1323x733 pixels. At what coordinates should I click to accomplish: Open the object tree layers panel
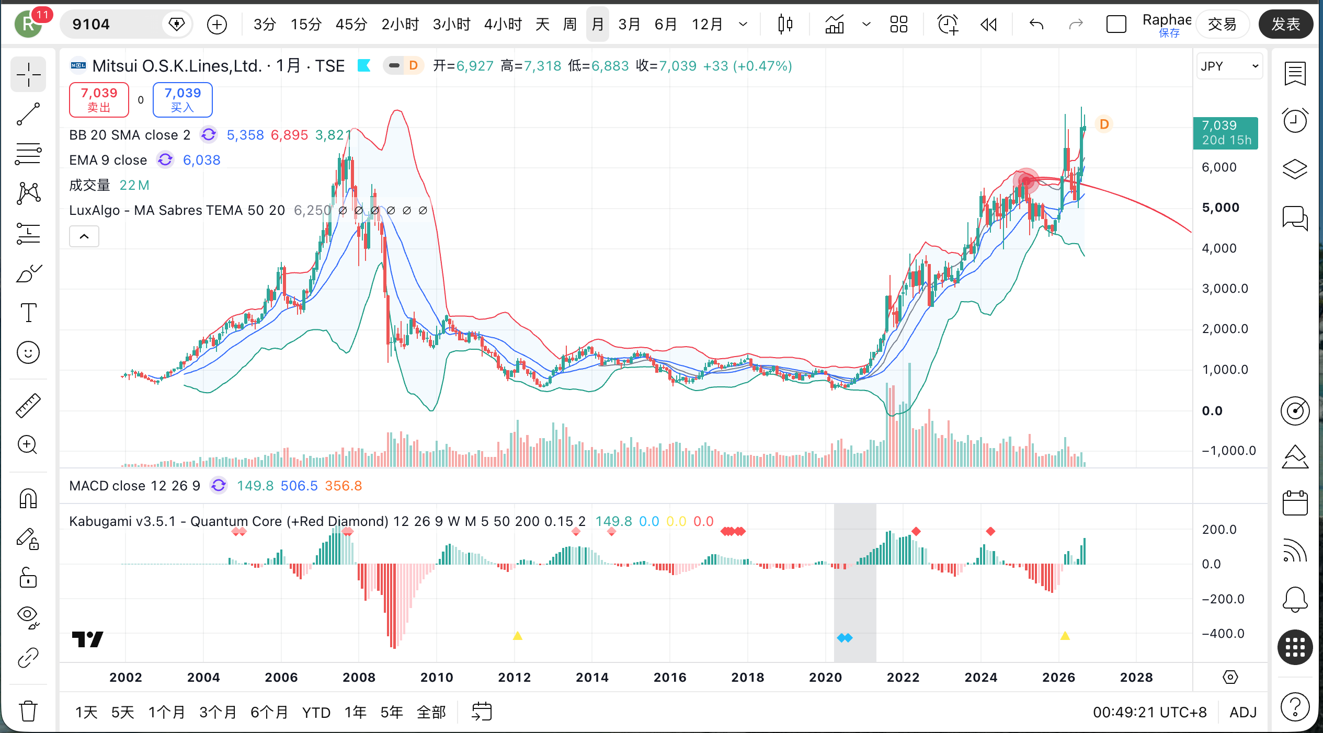(x=1295, y=169)
